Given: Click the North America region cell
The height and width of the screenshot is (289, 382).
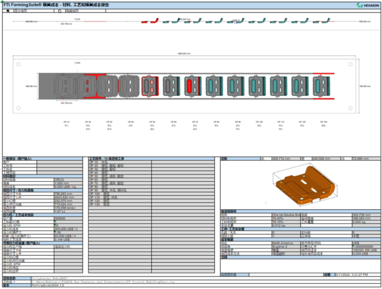Looking at the screenshot, I should click(286, 243).
